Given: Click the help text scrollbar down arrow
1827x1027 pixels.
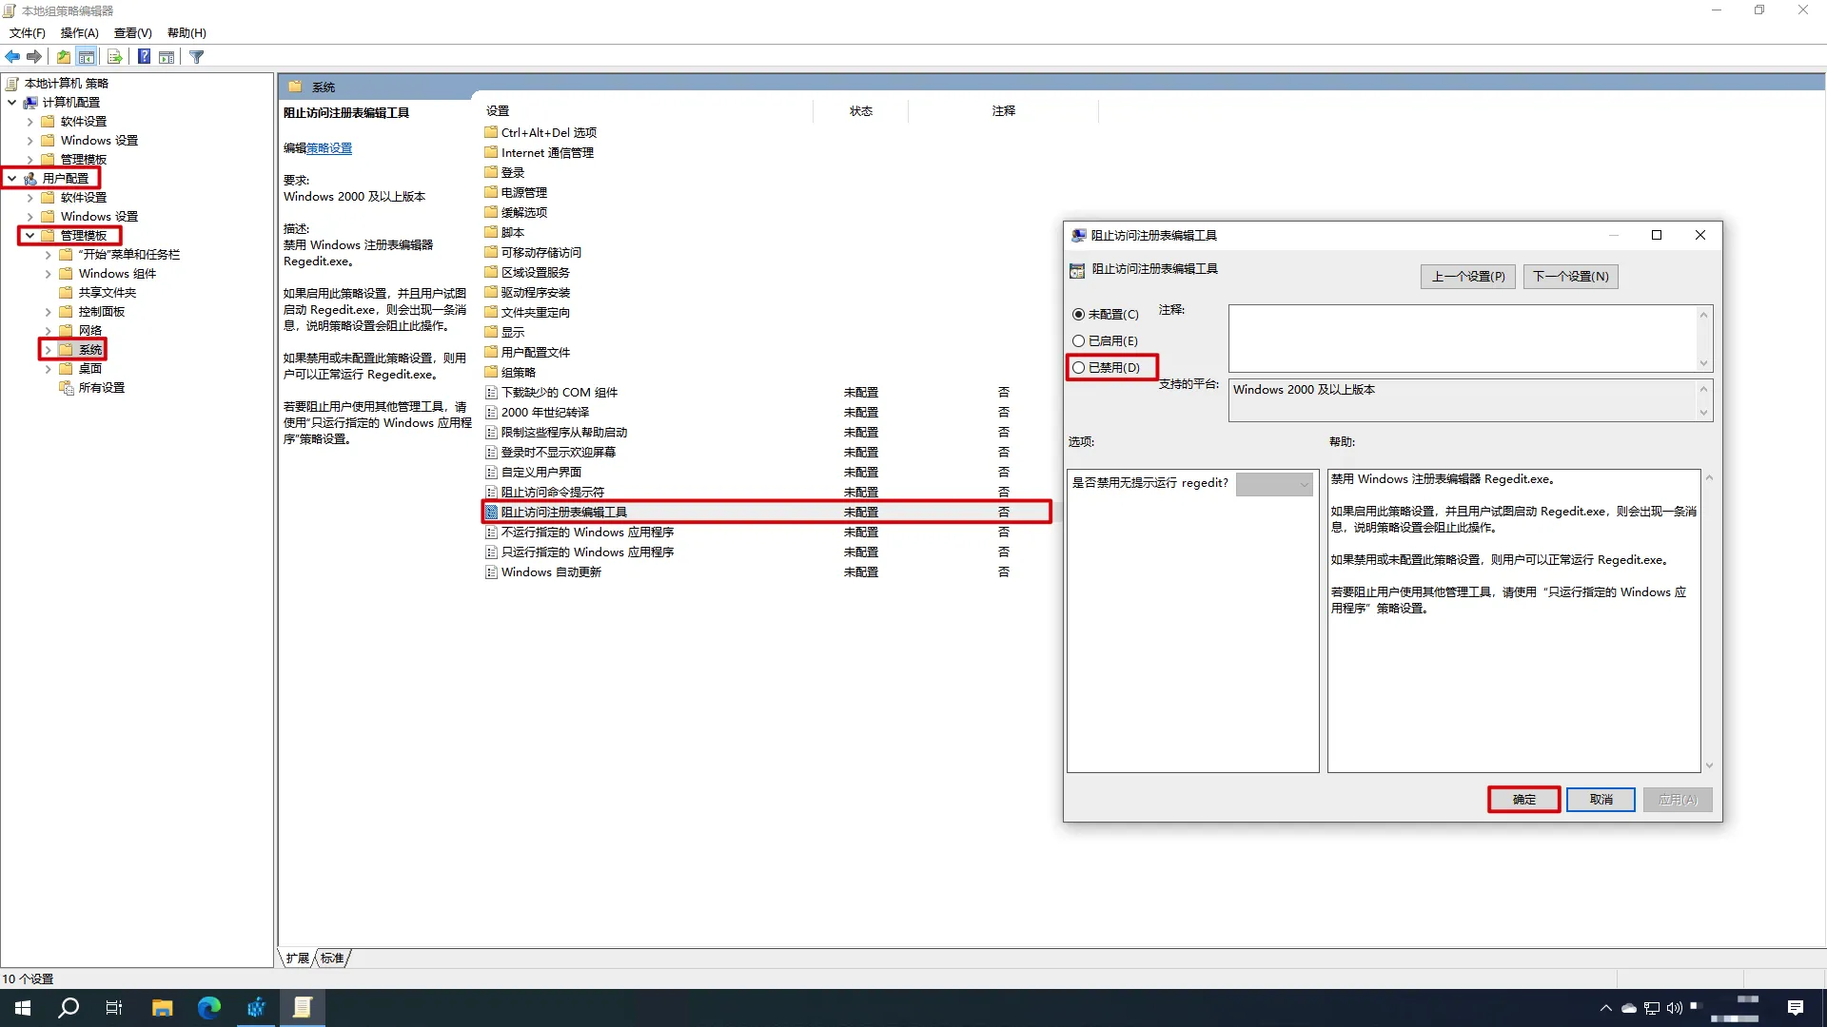Looking at the screenshot, I should pyautogui.click(x=1709, y=765).
